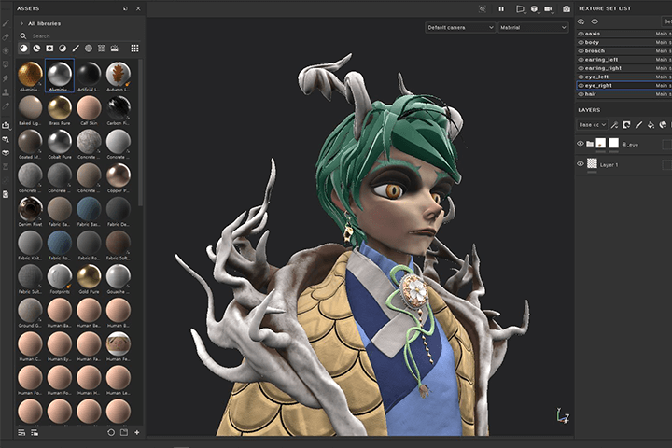Select the Clone stamp tool

coord(6,92)
